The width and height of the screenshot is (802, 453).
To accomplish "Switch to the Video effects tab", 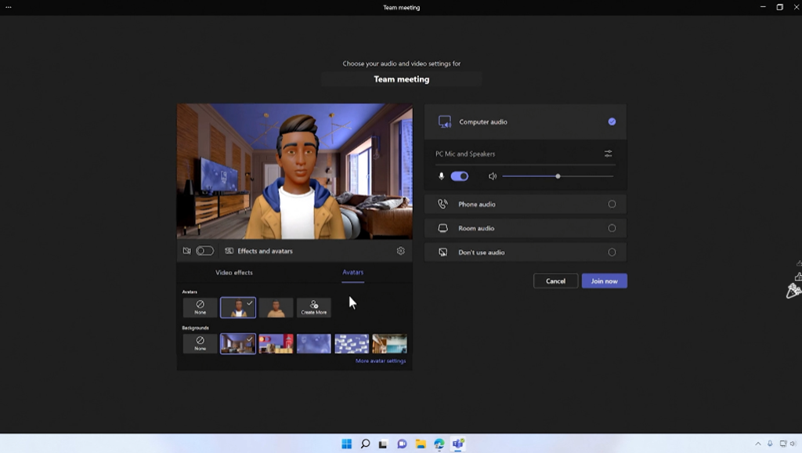I will (x=234, y=272).
